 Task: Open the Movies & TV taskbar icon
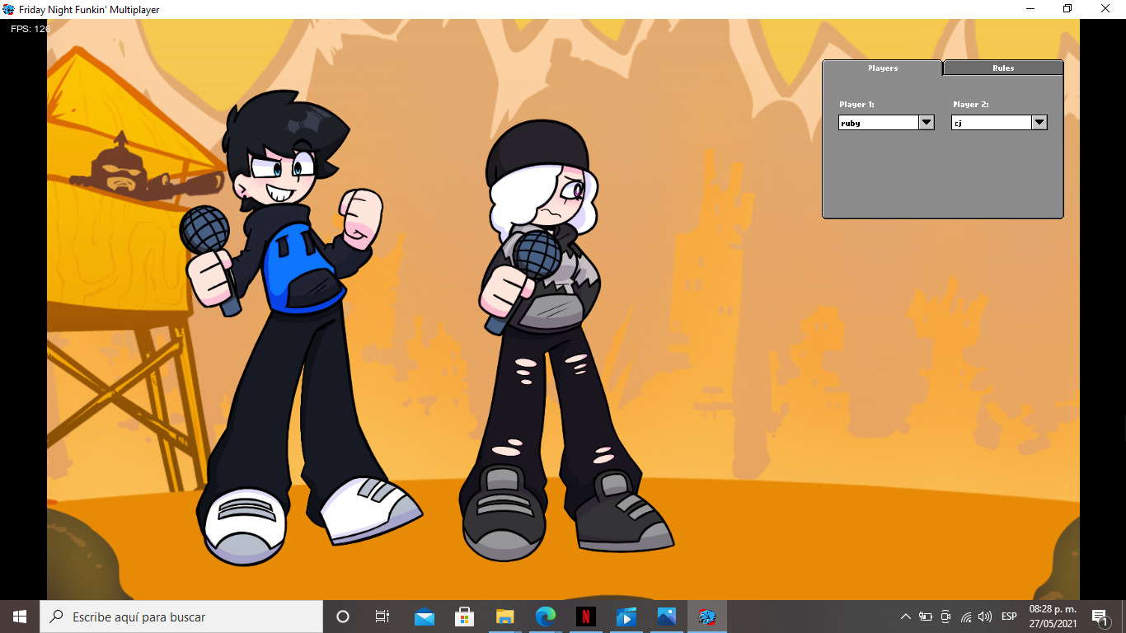coord(626,617)
